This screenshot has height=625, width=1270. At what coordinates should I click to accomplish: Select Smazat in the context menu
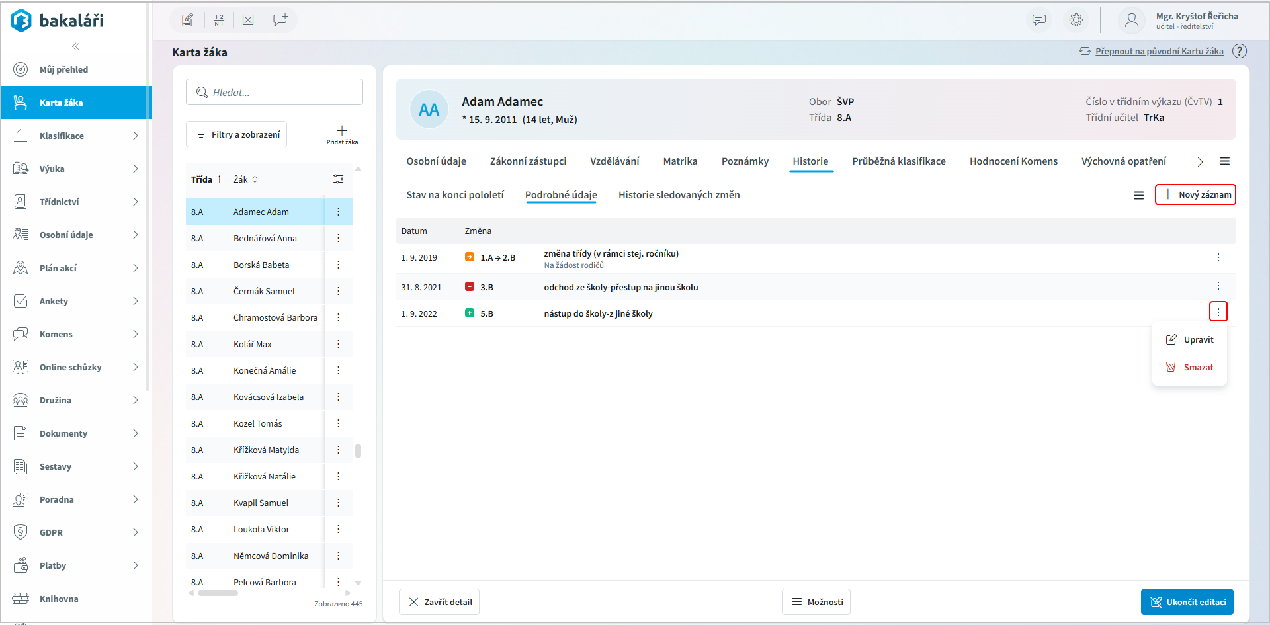click(1198, 367)
